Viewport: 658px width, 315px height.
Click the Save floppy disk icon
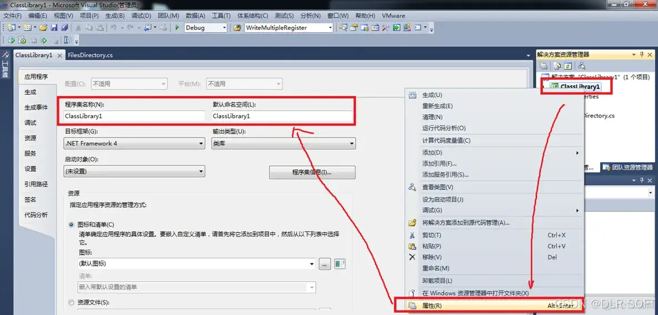(x=54, y=28)
